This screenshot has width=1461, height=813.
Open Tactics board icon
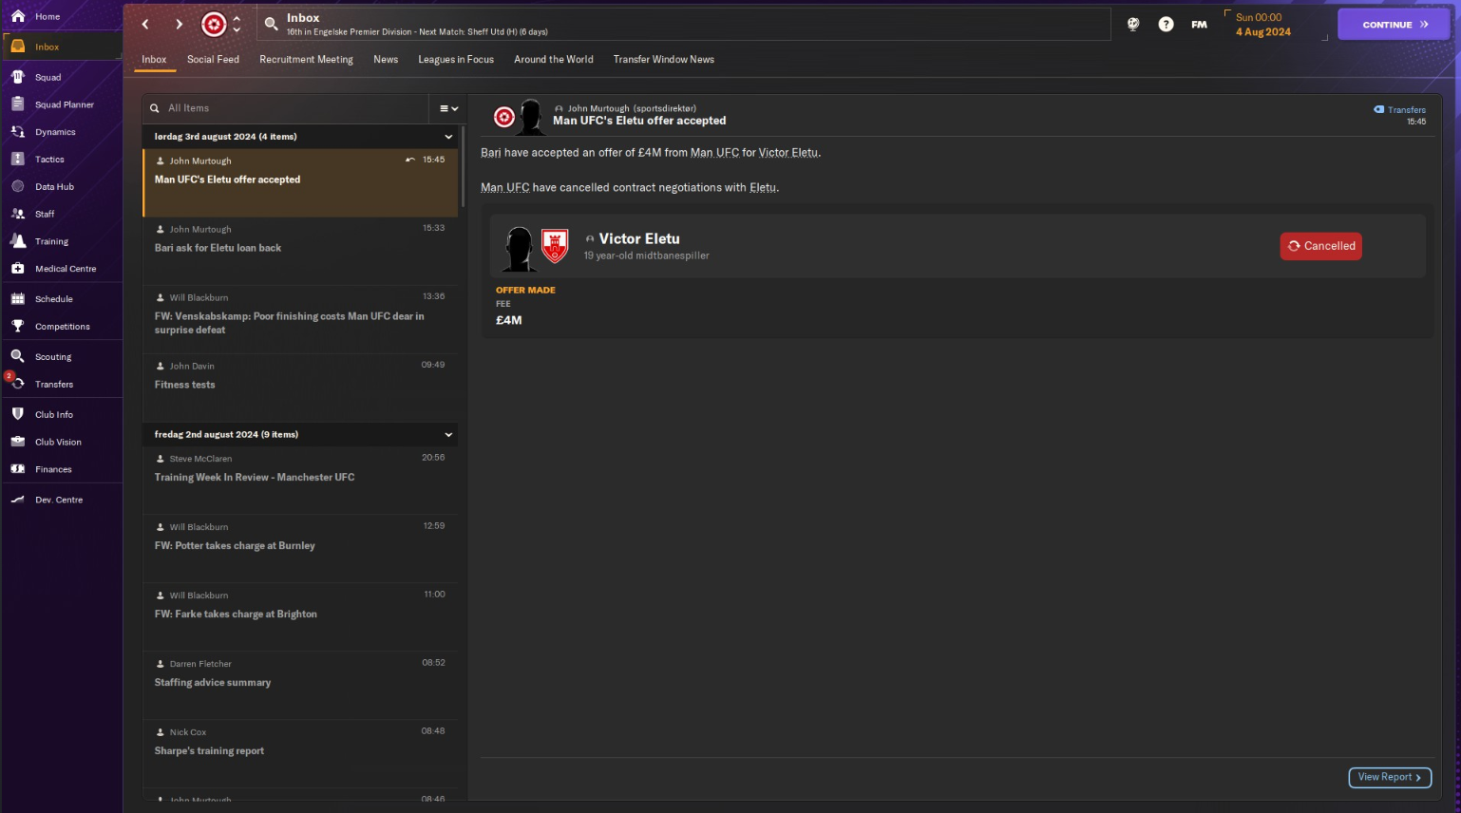(17, 160)
